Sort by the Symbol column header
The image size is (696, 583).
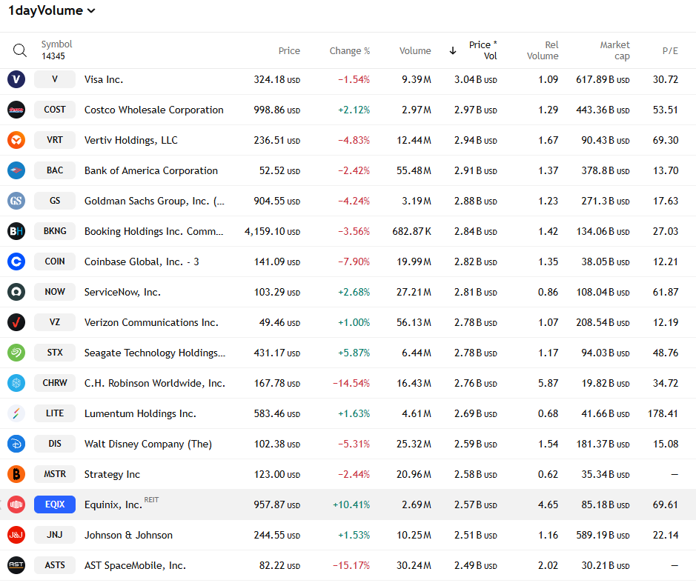(56, 44)
